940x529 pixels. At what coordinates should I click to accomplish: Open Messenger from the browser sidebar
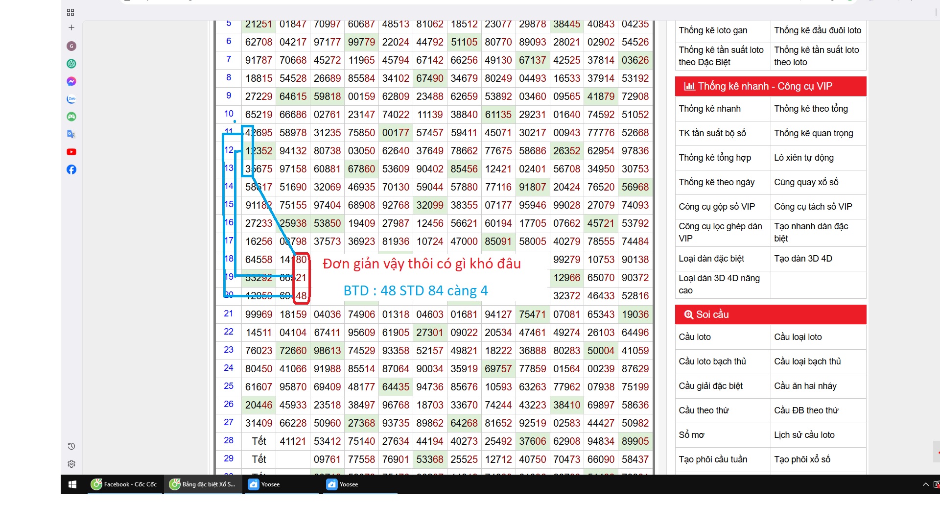71,81
